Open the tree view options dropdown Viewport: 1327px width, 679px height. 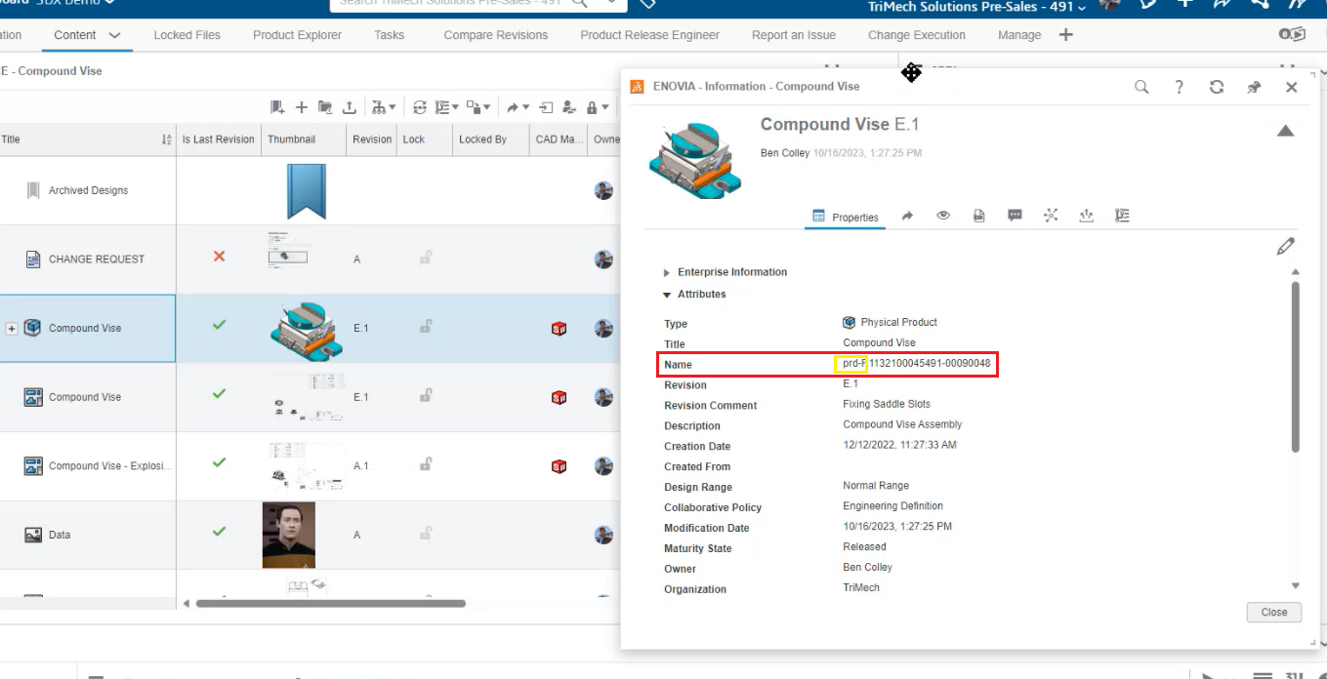pos(447,107)
